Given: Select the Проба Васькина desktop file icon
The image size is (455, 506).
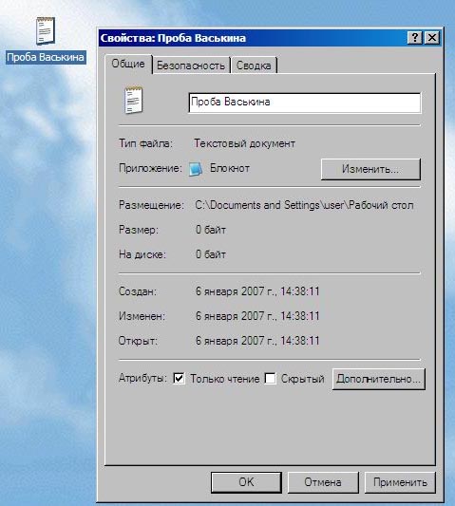Looking at the screenshot, I should coord(46,30).
